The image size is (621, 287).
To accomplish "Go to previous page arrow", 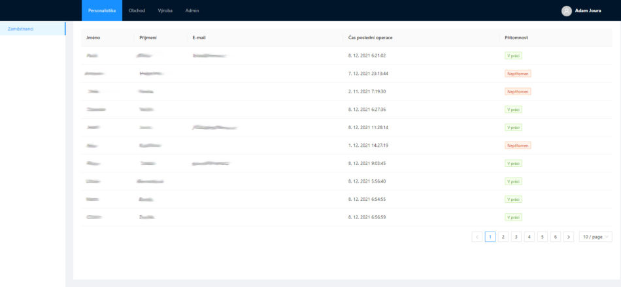I will tap(477, 237).
